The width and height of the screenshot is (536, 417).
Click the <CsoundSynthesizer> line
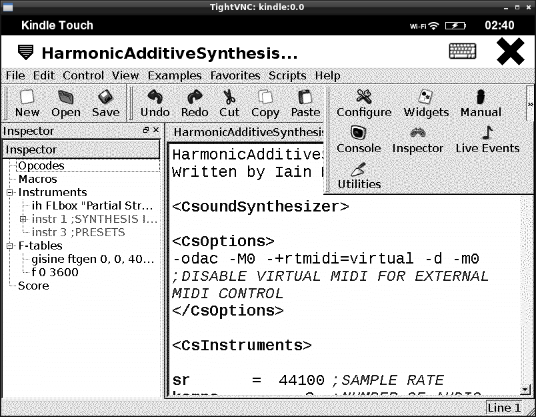[261, 207]
